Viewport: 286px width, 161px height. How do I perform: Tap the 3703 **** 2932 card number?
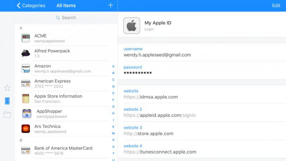point(49,86)
